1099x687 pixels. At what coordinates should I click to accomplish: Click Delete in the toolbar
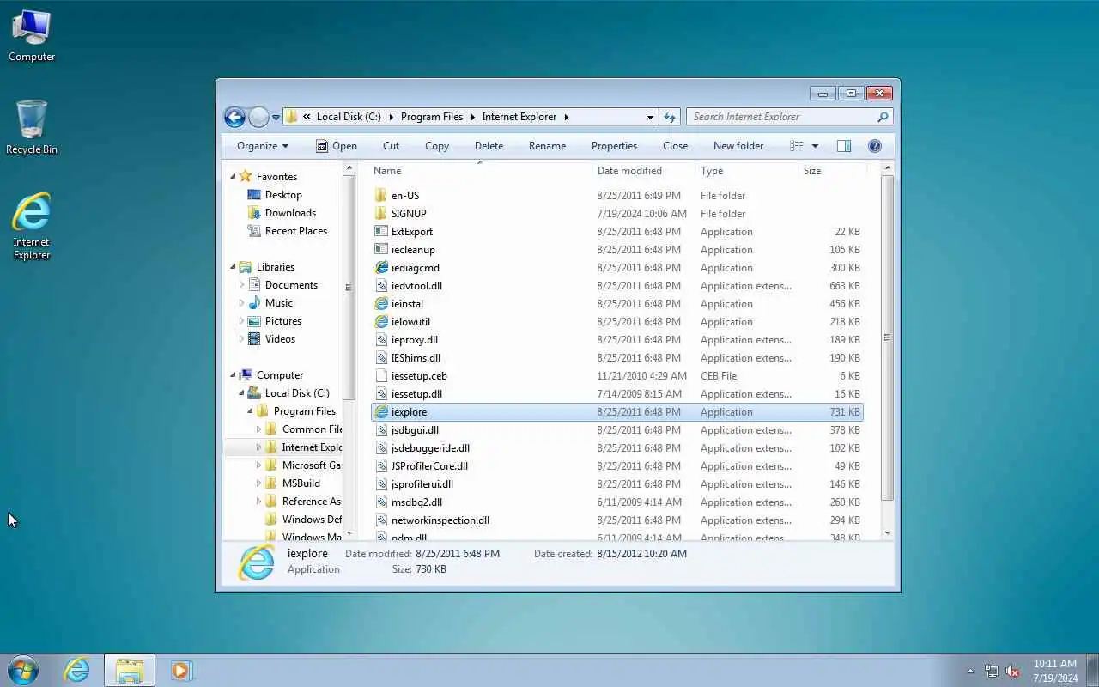(x=489, y=146)
